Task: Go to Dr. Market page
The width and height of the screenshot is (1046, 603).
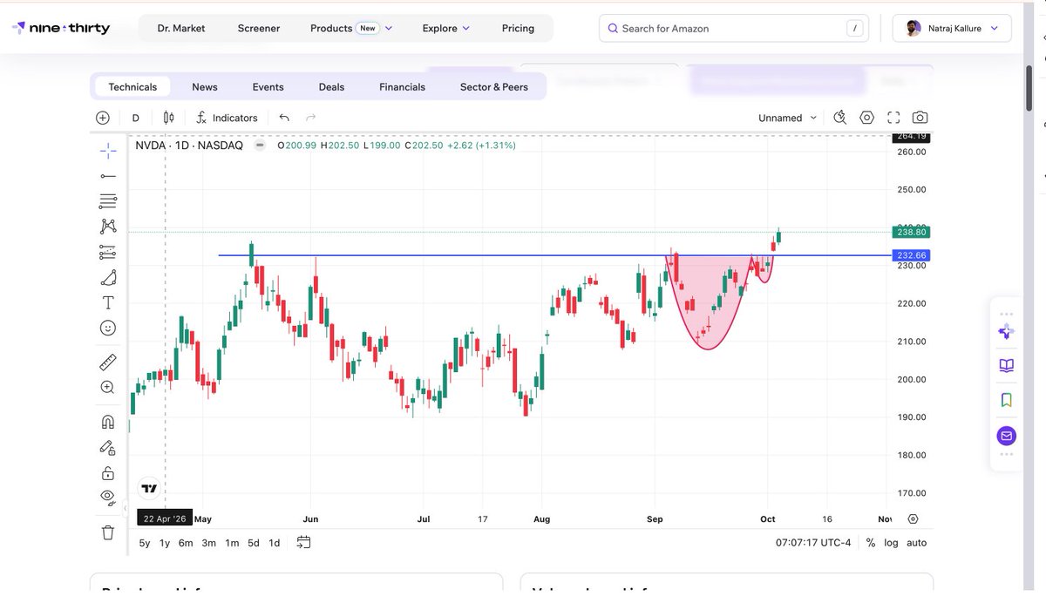Action: coord(181,28)
